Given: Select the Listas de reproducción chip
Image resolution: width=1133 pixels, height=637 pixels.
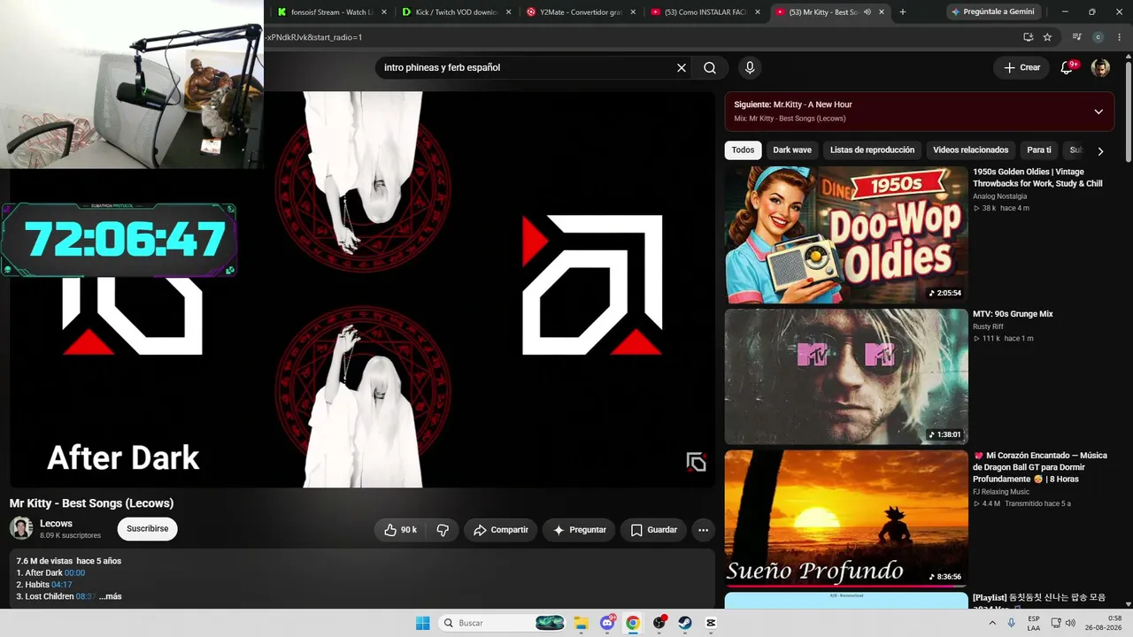Looking at the screenshot, I should (872, 150).
